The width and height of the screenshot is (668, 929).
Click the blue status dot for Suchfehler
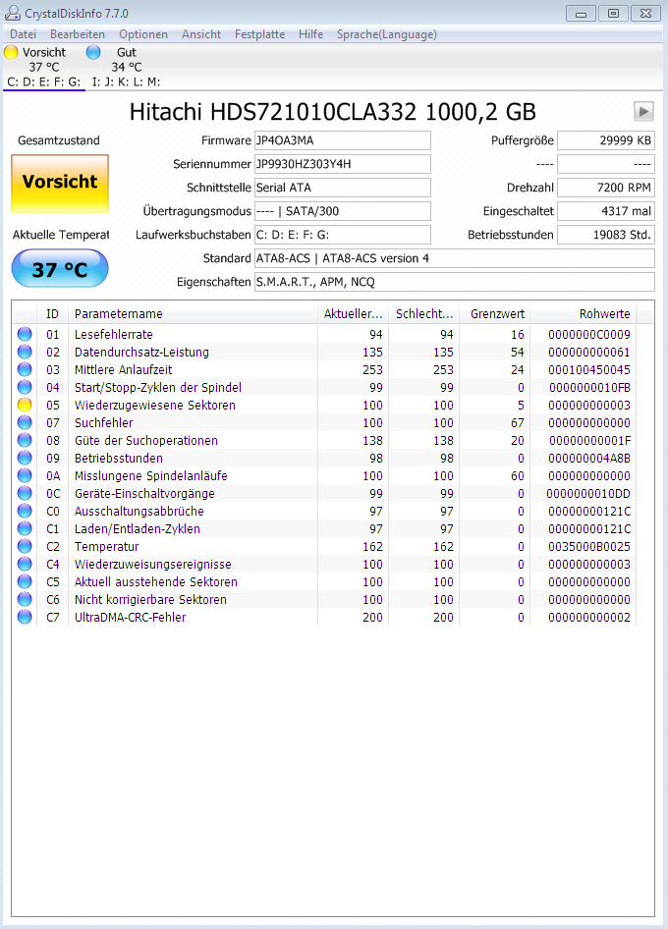[25, 422]
